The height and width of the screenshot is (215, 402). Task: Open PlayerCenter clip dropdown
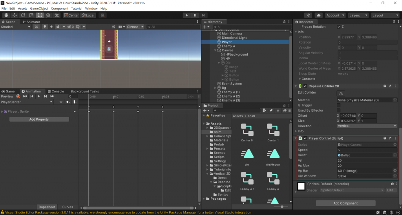tap(27, 102)
